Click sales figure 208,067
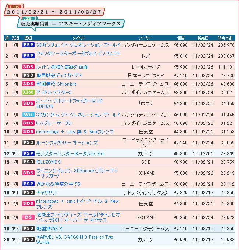The image size is (239, 250). (226, 56)
